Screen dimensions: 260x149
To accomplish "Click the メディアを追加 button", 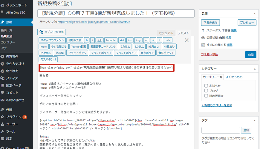I will (52, 32).
